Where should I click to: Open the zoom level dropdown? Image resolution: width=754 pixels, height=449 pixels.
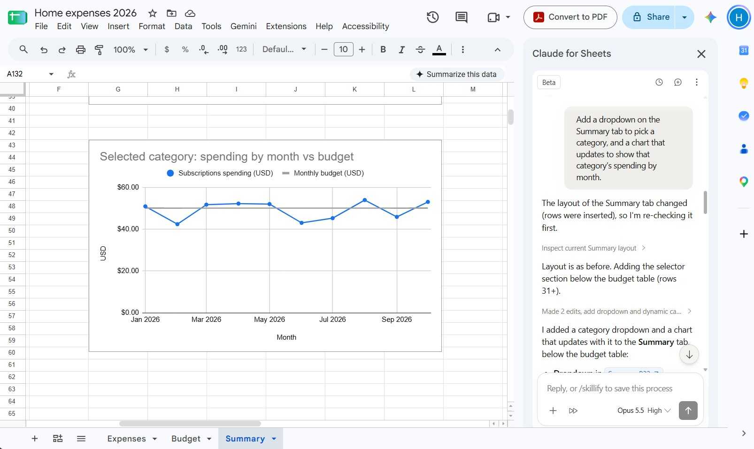131,49
